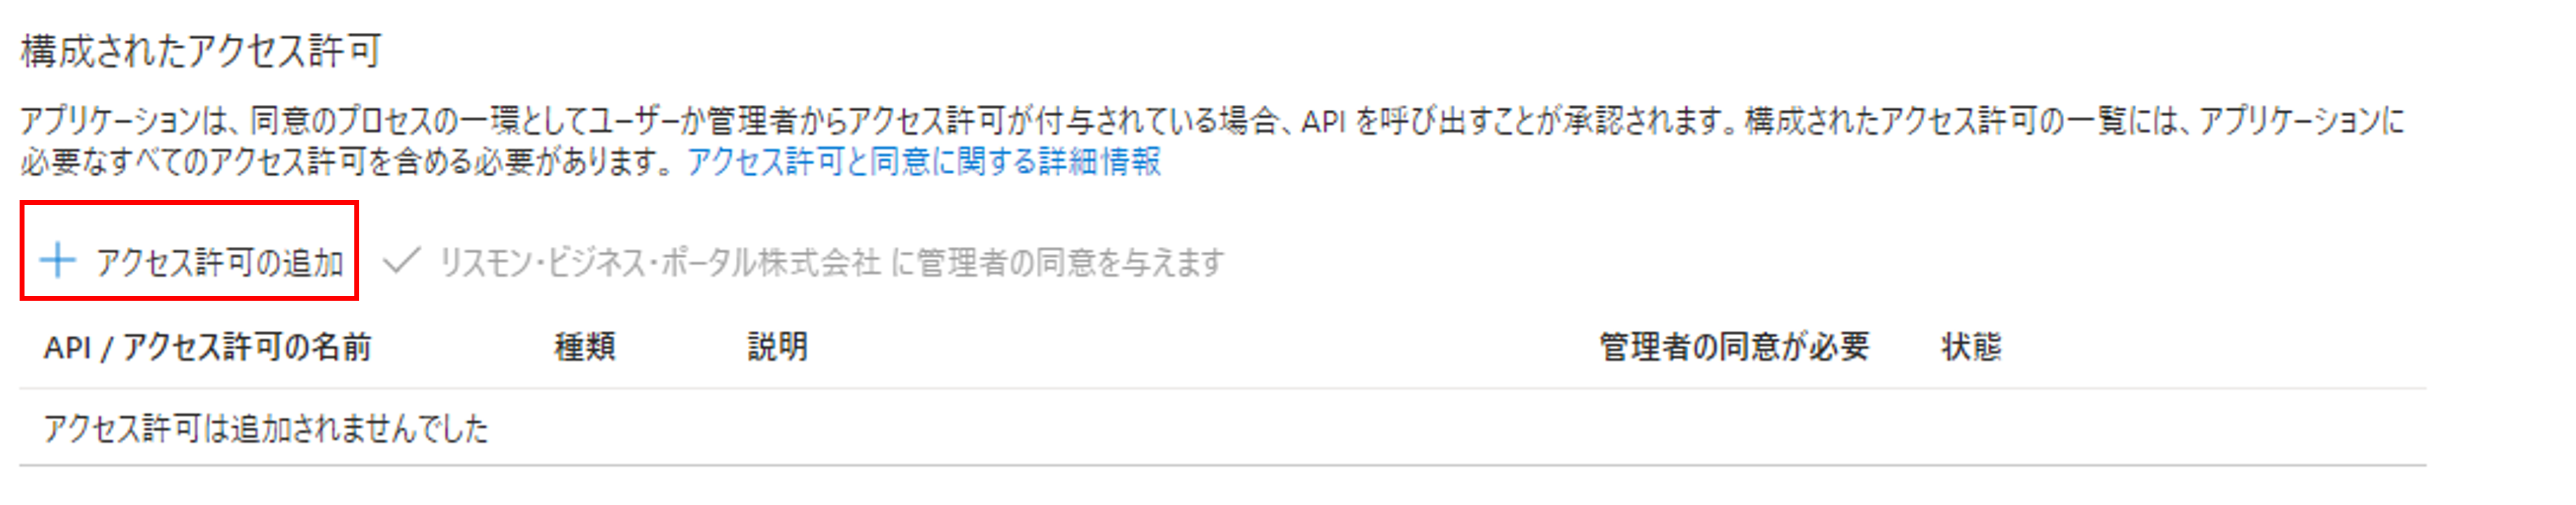Sort by API / アクセス許可の名前 column header
The height and width of the screenshot is (505, 2576).
click(207, 346)
